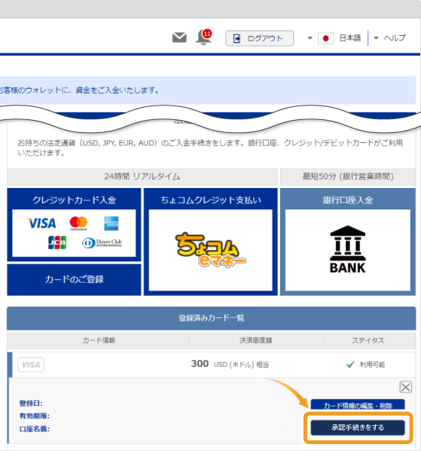Close card details with X icon
Viewport: 421px width, 451px height.
406,387
